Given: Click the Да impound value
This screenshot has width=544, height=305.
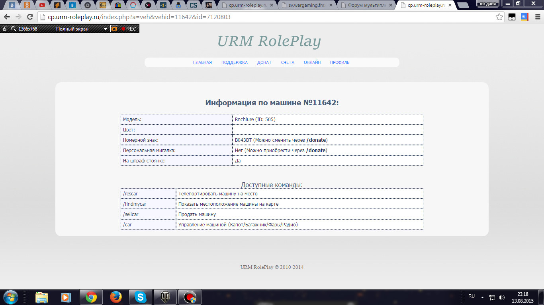Looking at the screenshot, I should (238, 160).
